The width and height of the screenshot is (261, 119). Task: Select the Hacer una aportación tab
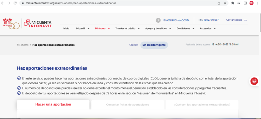point(53,104)
